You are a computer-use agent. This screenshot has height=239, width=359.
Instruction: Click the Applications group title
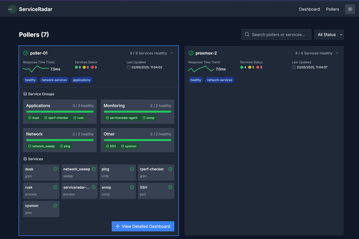pyautogui.click(x=38, y=106)
